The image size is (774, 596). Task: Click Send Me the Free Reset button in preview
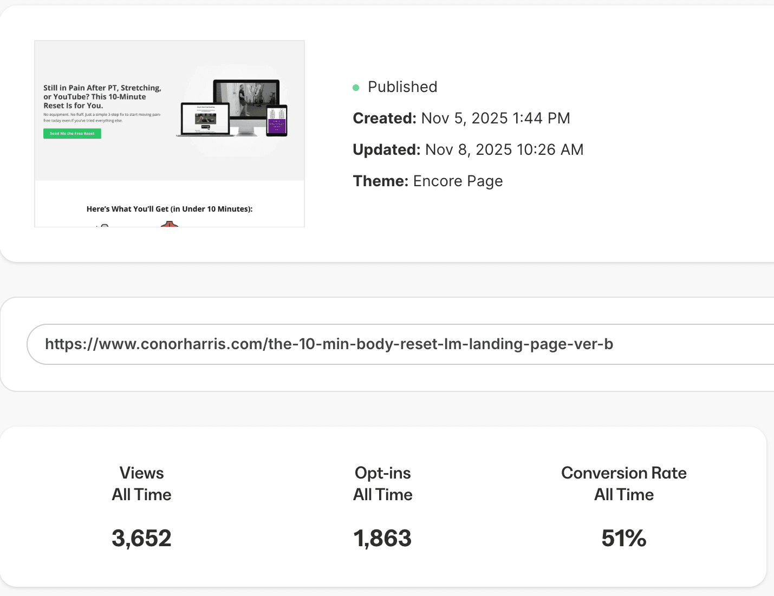click(72, 134)
